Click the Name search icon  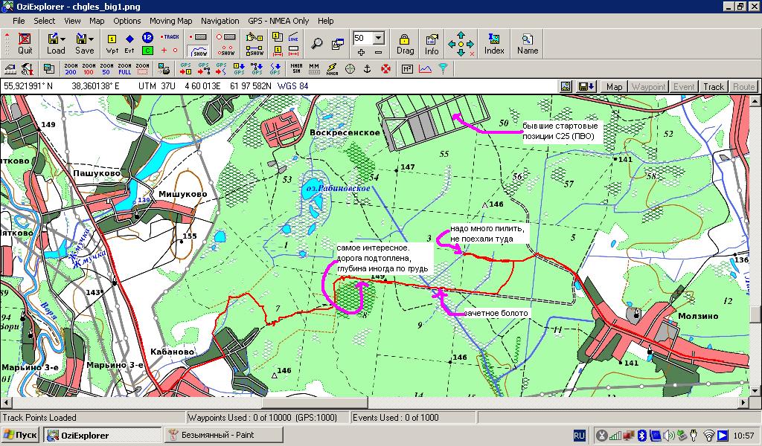click(x=528, y=43)
